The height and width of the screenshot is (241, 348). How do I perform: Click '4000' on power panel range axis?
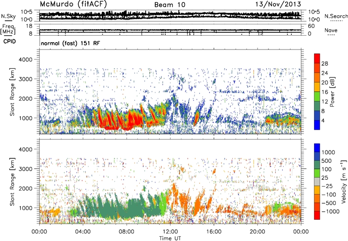tap(26, 60)
